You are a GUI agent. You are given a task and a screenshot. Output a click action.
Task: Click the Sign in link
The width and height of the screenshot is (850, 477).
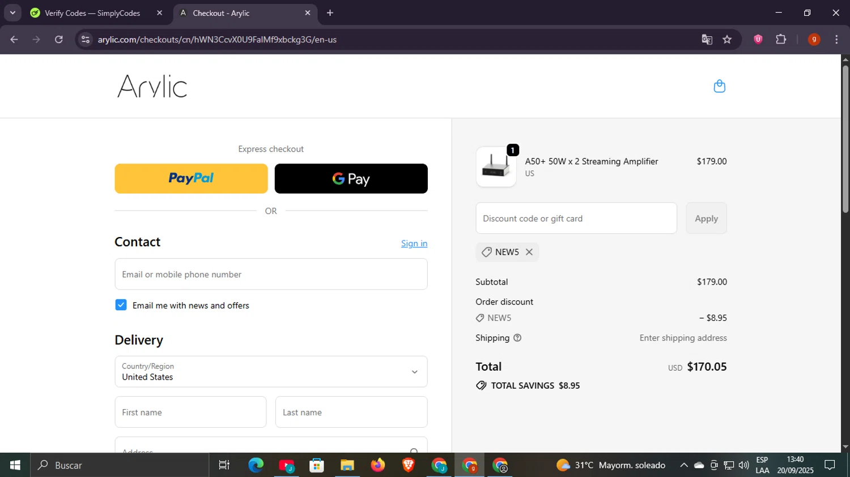coord(414,243)
